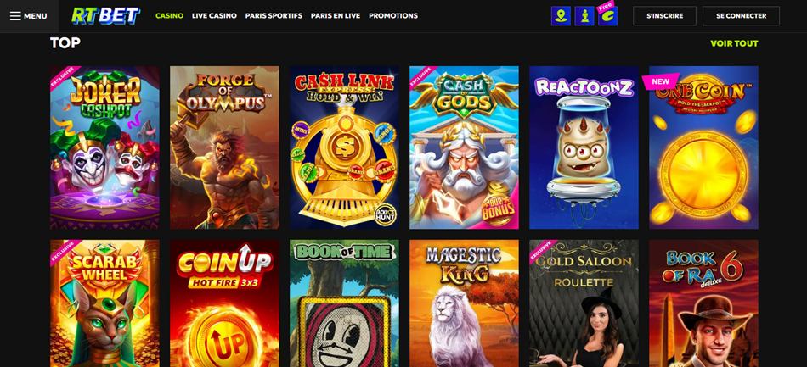Open the new One Coin game
The image size is (807, 367).
pyautogui.click(x=703, y=147)
